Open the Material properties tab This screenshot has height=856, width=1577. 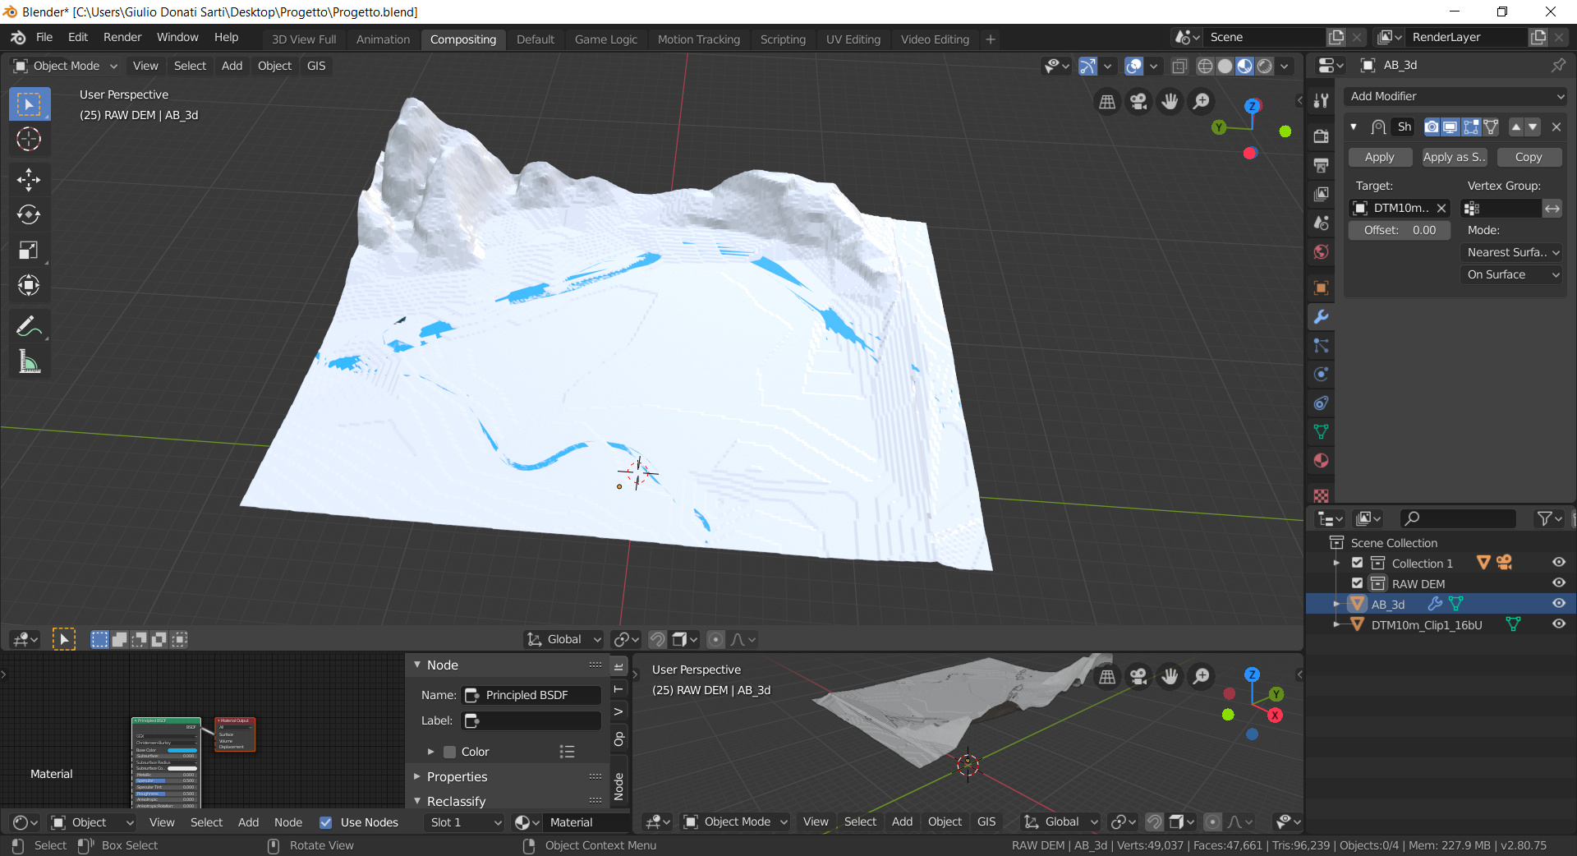1321,460
